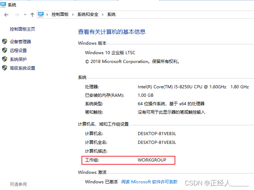Click shield icon beside 设备管理器
Viewport: 254px width, 190px height.
(x=5, y=42)
